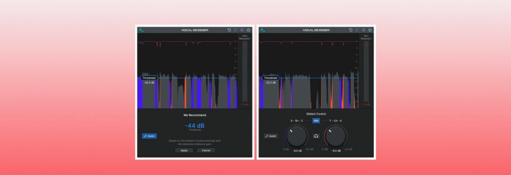The image size is (511, 175).
Task: Toggle the link icon between S-Sh-Z and T-Ch-K
Action: [316, 121]
